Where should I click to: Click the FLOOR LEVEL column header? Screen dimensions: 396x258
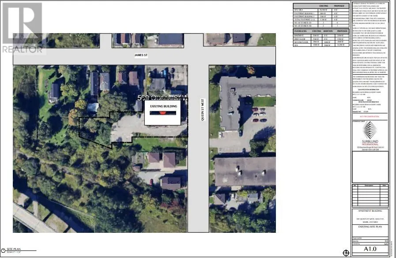pyautogui.click(x=301, y=31)
